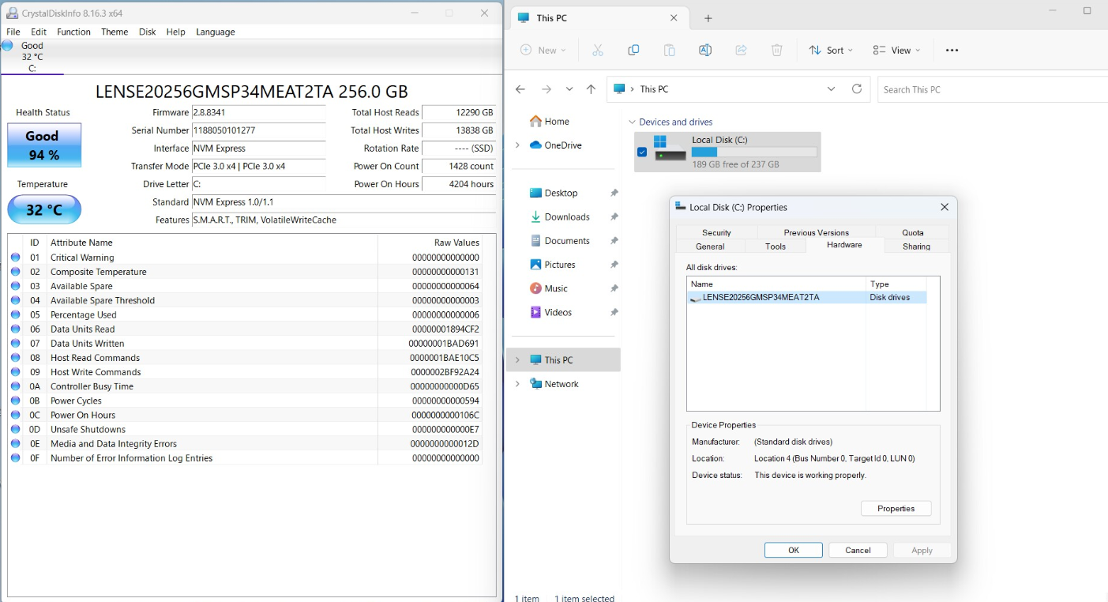Screen dimensions: 1108x602
Task: Open address bar history dropdown chevron
Action: pos(831,89)
